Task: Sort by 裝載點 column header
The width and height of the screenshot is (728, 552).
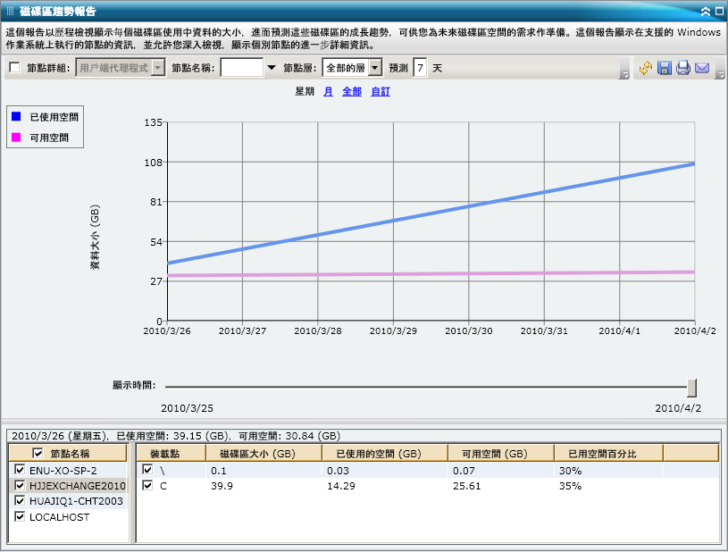Action: (x=172, y=454)
